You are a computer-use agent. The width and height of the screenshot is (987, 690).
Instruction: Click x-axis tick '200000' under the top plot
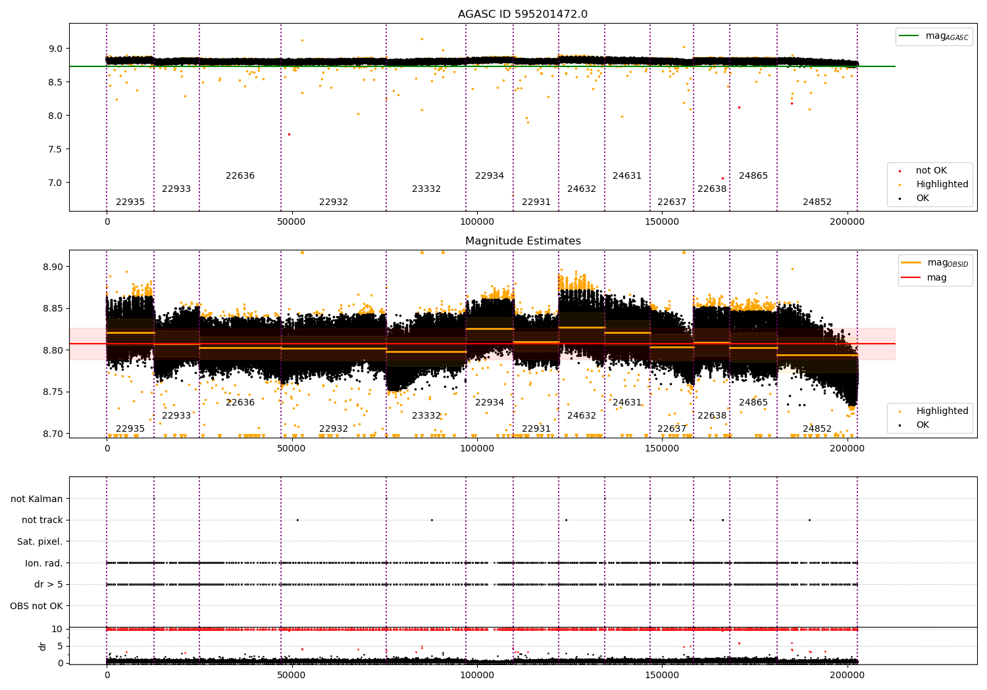(x=847, y=222)
